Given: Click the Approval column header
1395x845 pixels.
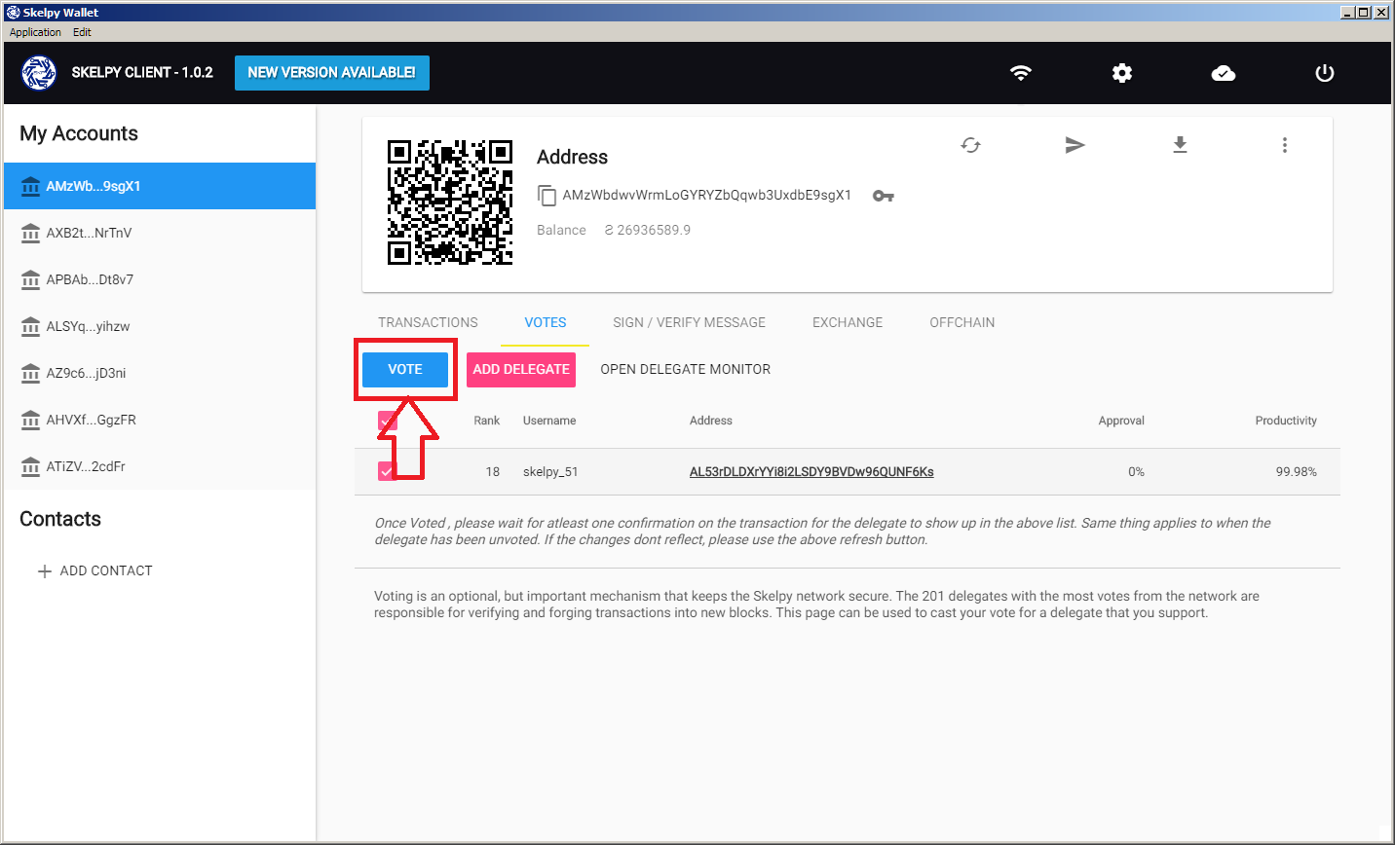Looking at the screenshot, I should (1121, 421).
